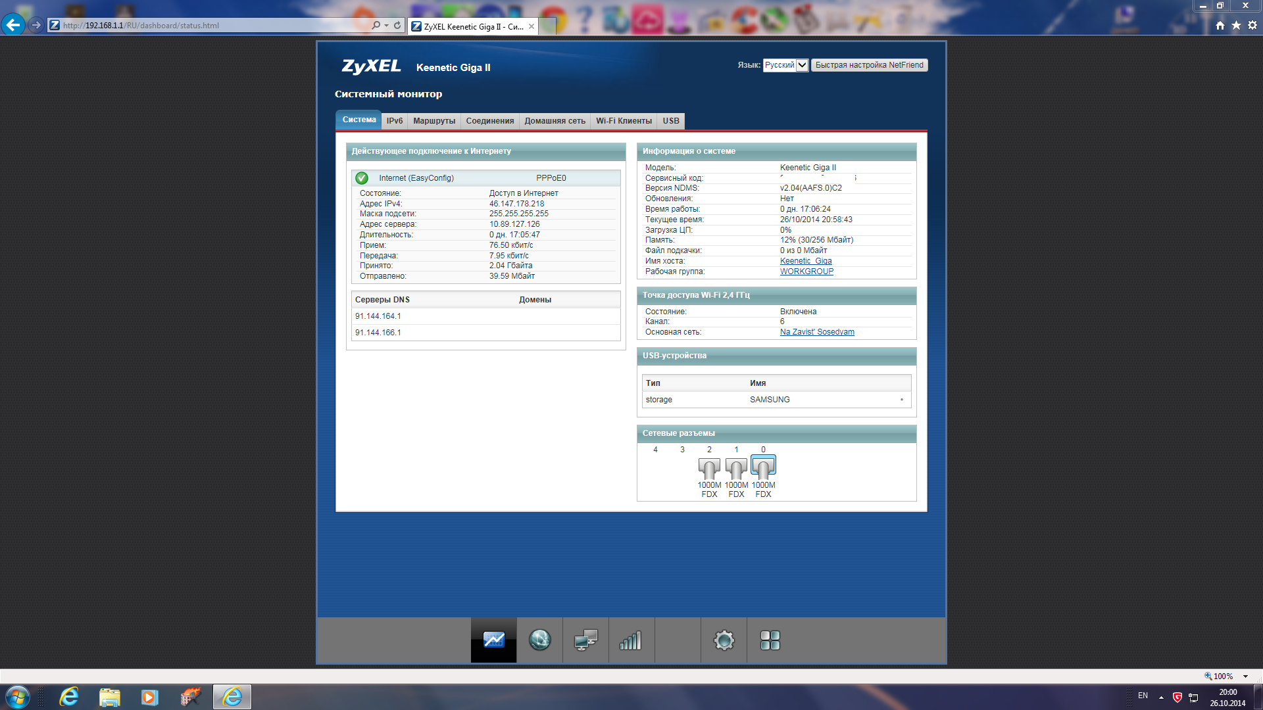Click network port 2 connector icon
Screen dimensions: 1263x710
tap(709, 468)
